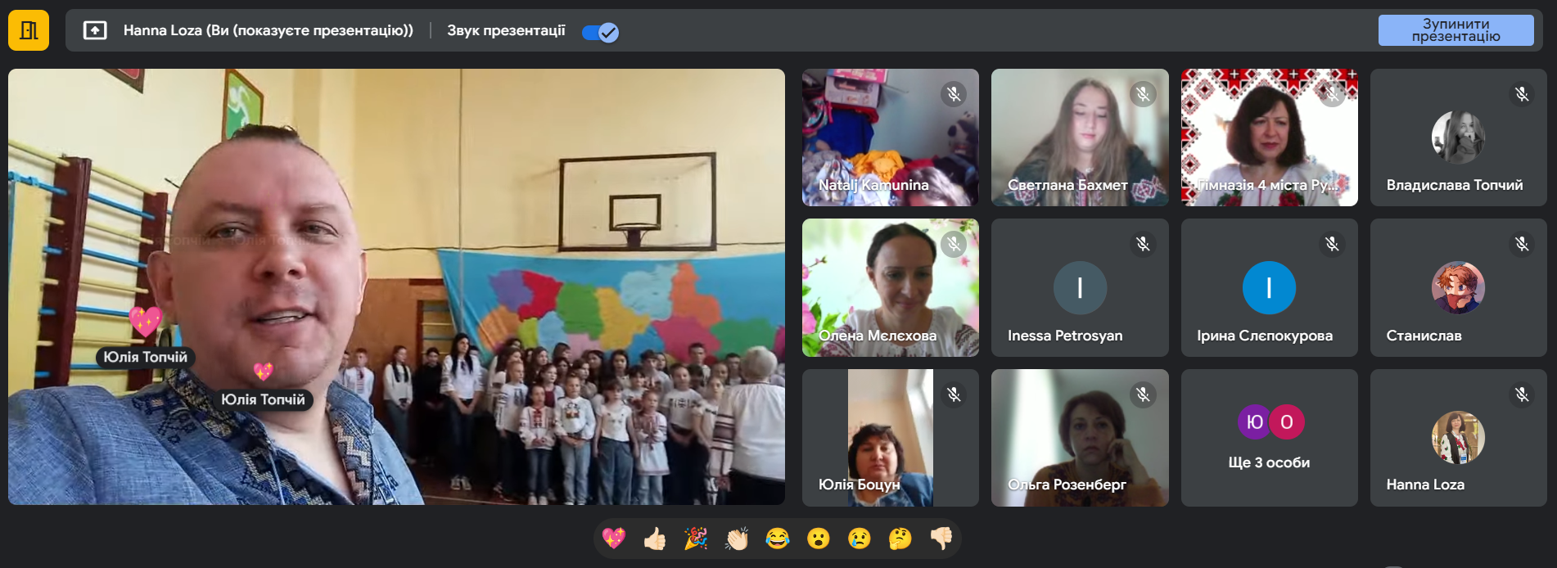Screen dimensions: 1557x568
Task: Send the surprised face reaction
Action: 818,538
